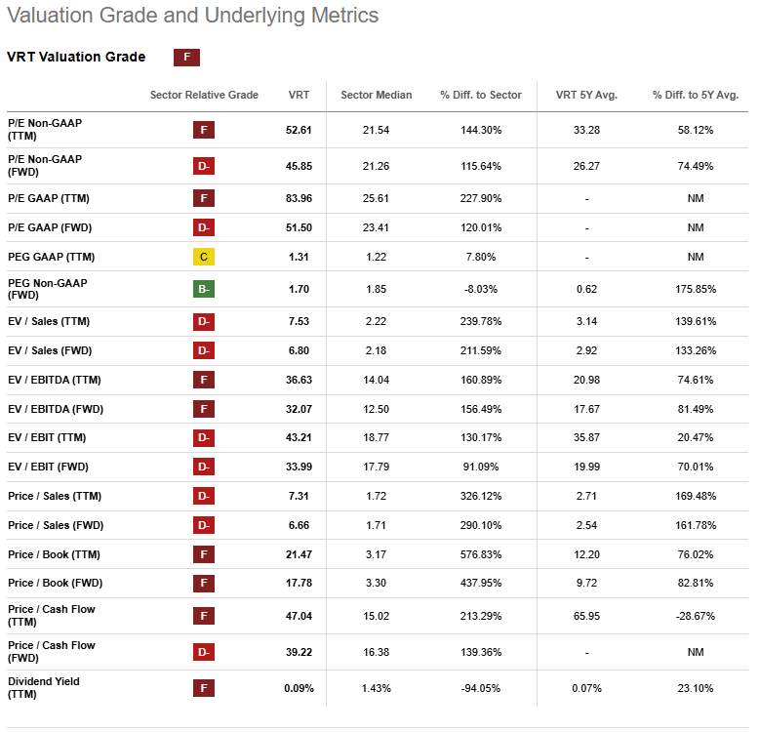759x732 pixels.
Task: Click the F grade badge for Price / Book (TTM)
Action: coord(204,554)
